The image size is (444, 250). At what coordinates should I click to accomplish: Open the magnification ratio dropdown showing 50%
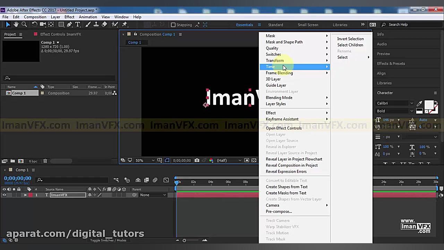(x=146, y=160)
